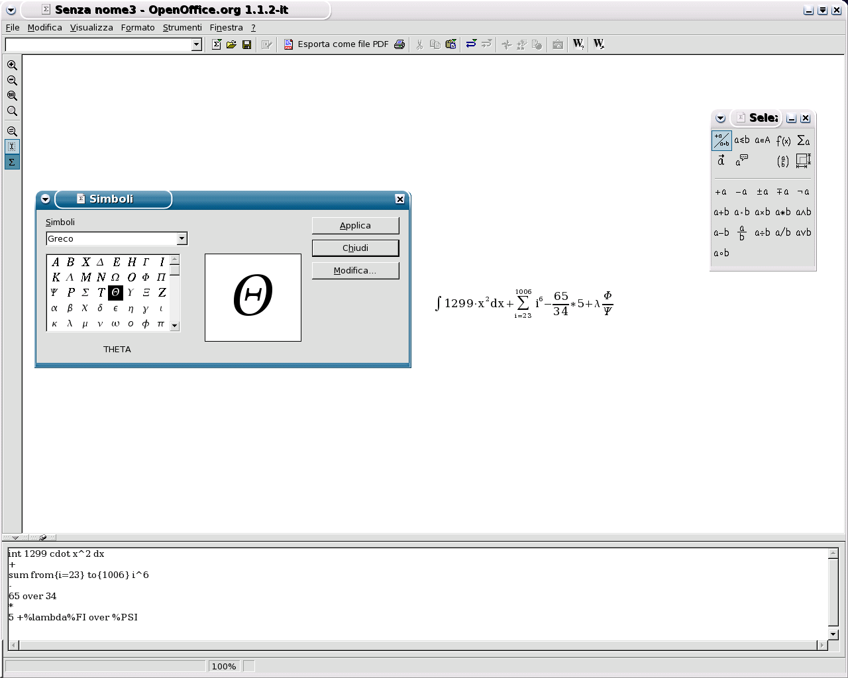Toggle the Unary/Binary operators category
This screenshot has width=848, height=678.
coord(721,140)
